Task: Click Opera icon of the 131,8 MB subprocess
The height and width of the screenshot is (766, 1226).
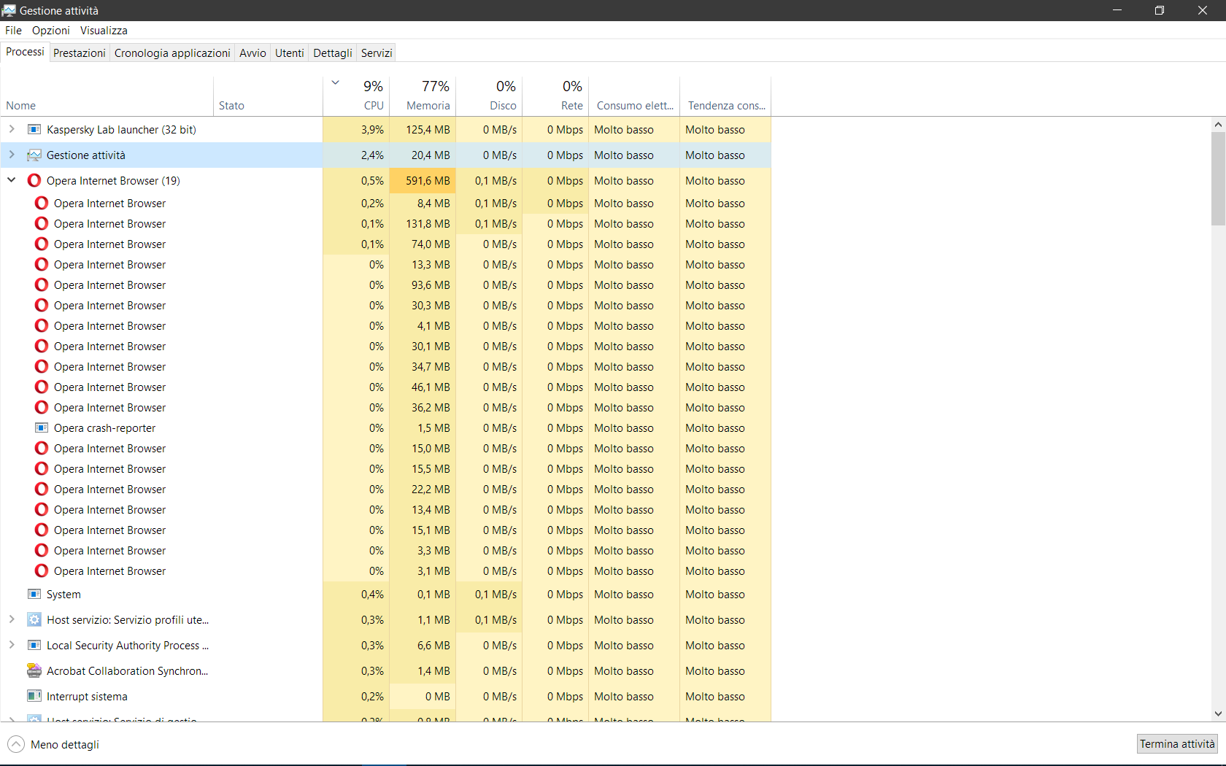Action: pyautogui.click(x=42, y=224)
